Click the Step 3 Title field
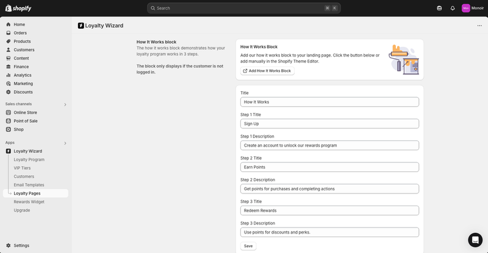 (x=329, y=210)
